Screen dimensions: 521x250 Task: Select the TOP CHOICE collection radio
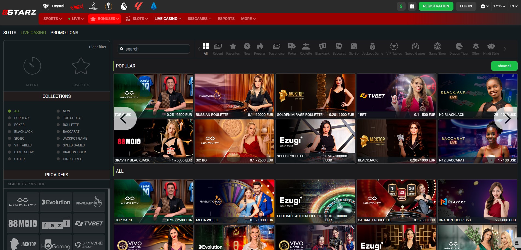coord(58,118)
